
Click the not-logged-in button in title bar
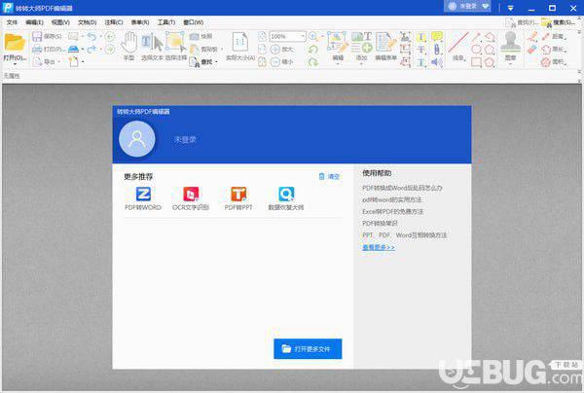(x=467, y=7)
